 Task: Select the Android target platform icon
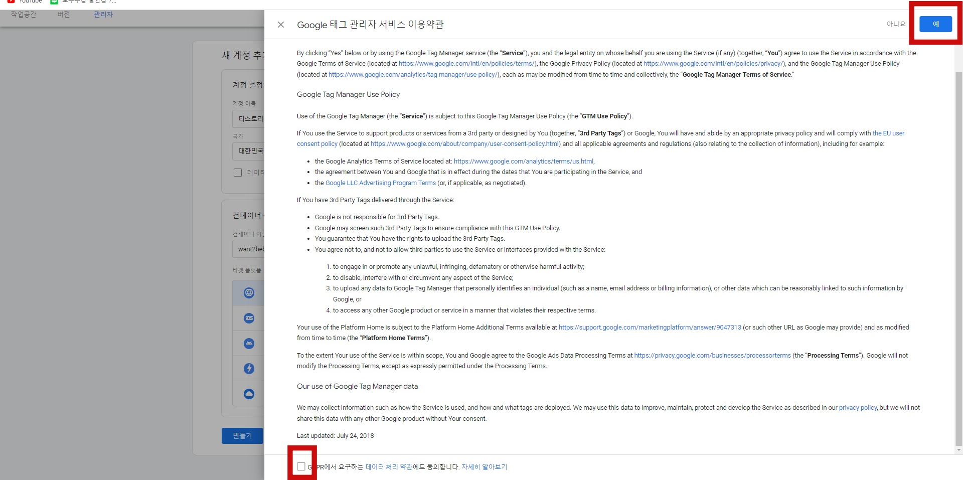pyautogui.click(x=249, y=344)
